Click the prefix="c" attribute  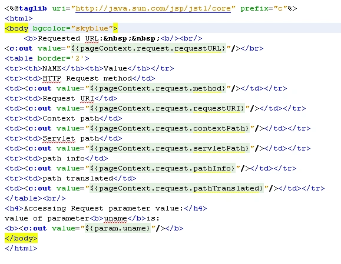[x=264, y=8]
